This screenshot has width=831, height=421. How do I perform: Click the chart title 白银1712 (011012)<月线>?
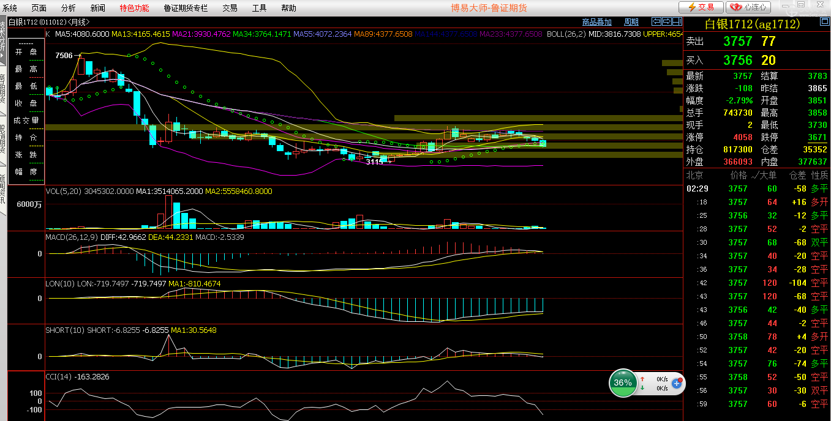click(48, 23)
